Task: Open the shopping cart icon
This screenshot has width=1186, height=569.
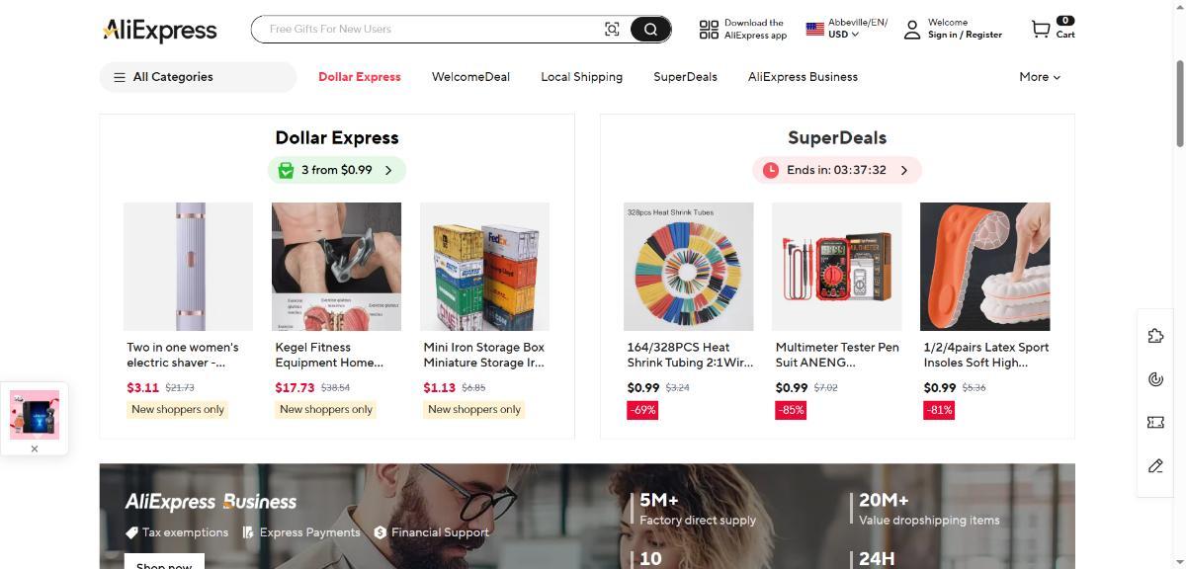Action: [1041, 30]
